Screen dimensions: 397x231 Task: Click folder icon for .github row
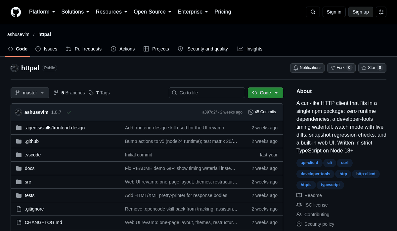[x=19, y=141]
